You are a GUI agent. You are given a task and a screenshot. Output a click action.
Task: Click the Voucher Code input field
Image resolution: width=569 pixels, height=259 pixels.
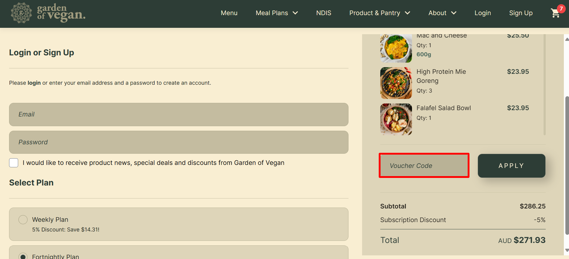pyautogui.click(x=424, y=166)
